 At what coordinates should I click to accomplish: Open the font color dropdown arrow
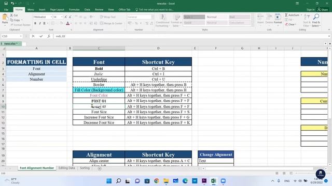[71, 23]
